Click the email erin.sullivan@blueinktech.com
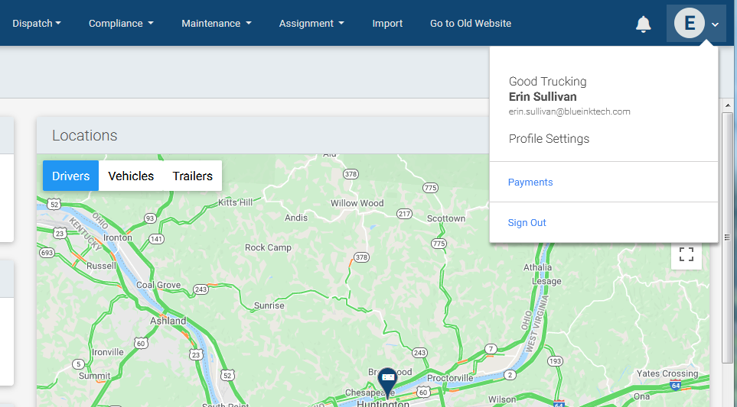737x407 pixels. click(569, 111)
